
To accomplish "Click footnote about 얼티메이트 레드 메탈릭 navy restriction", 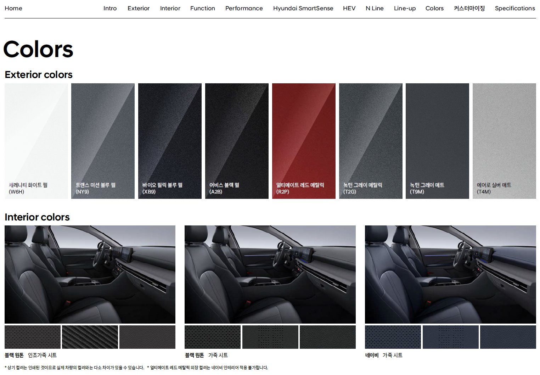I will click(208, 368).
